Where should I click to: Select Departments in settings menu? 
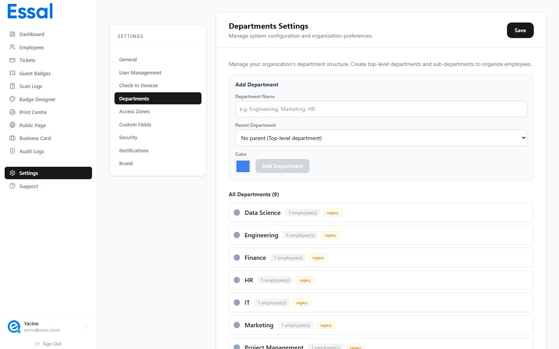pyautogui.click(x=158, y=98)
